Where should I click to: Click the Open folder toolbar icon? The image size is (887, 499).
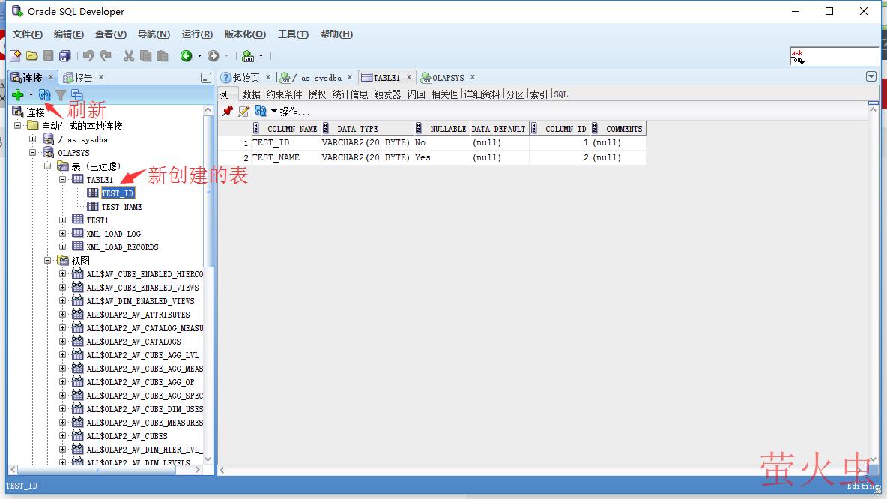(x=31, y=56)
